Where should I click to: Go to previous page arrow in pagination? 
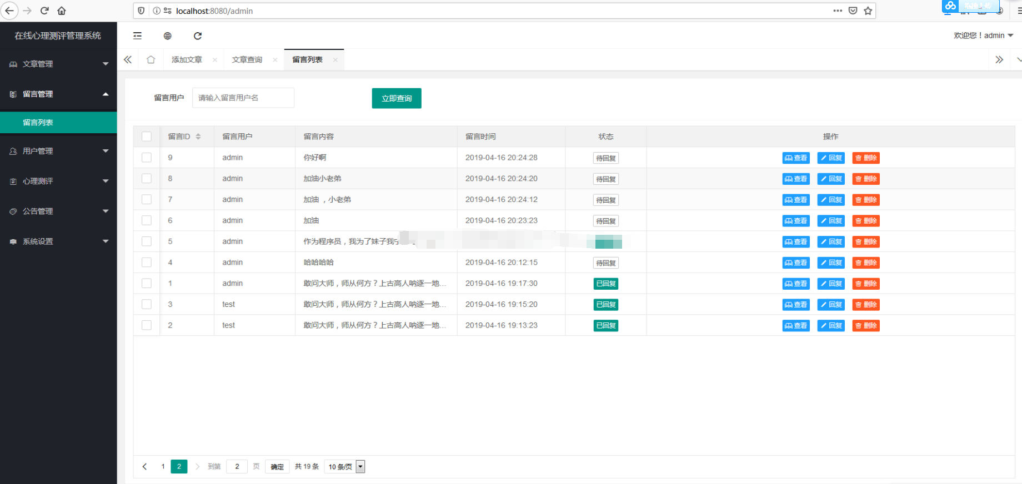(x=144, y=467)
